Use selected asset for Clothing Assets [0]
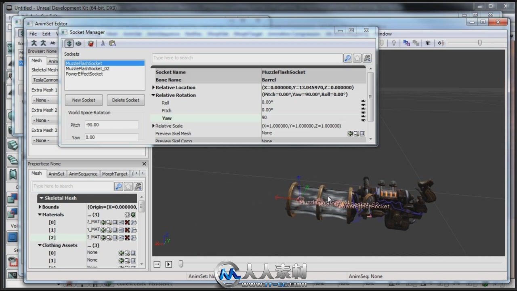 (x=121, y=253)
